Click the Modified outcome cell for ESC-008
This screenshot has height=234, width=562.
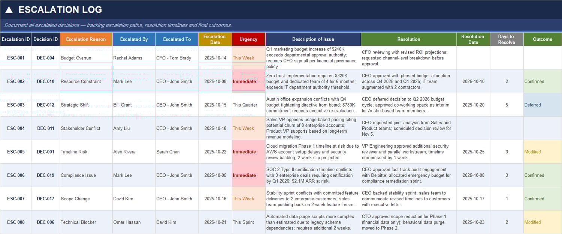point(532,222)
